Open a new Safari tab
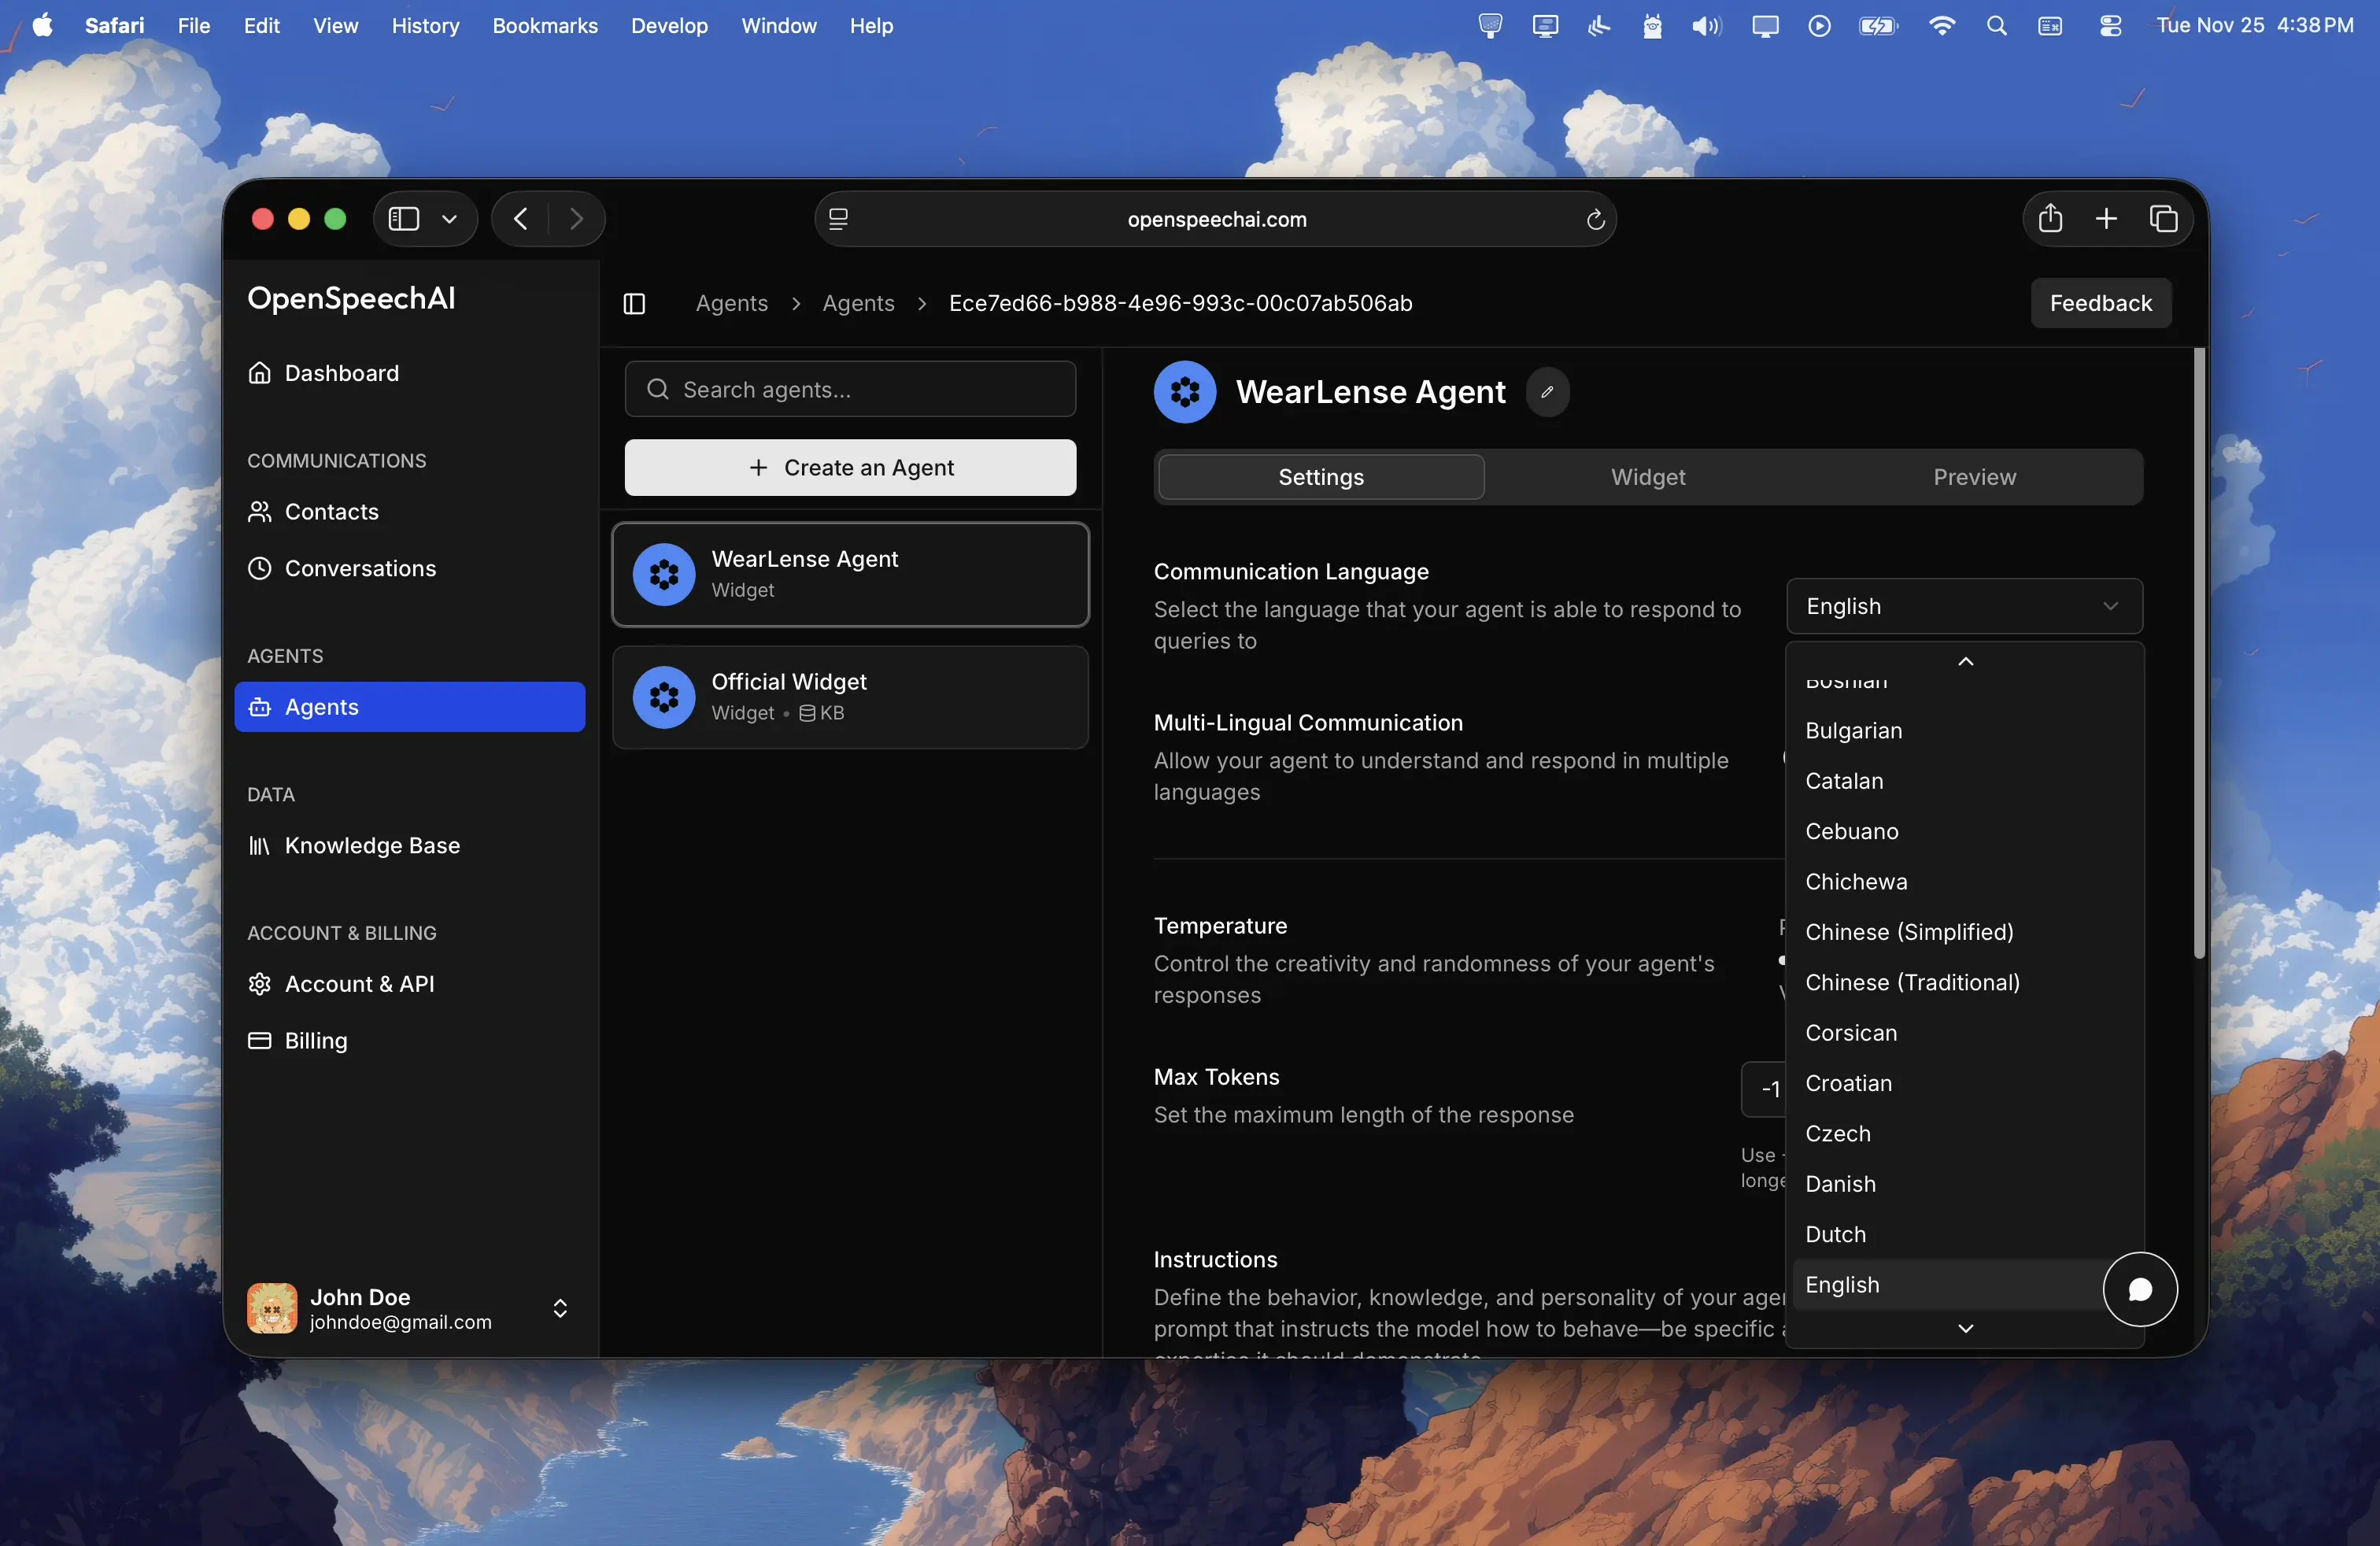The image size is (2380, 1546). click(2106, 219)
